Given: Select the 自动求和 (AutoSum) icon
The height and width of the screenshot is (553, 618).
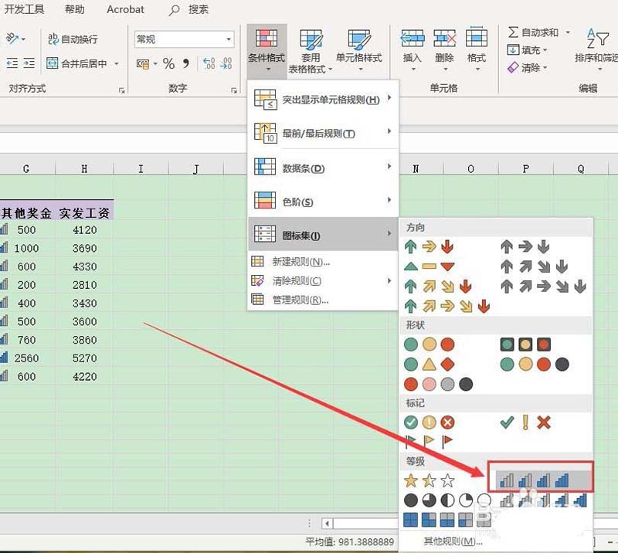Looking at the screenshot, I should [536, 33].
